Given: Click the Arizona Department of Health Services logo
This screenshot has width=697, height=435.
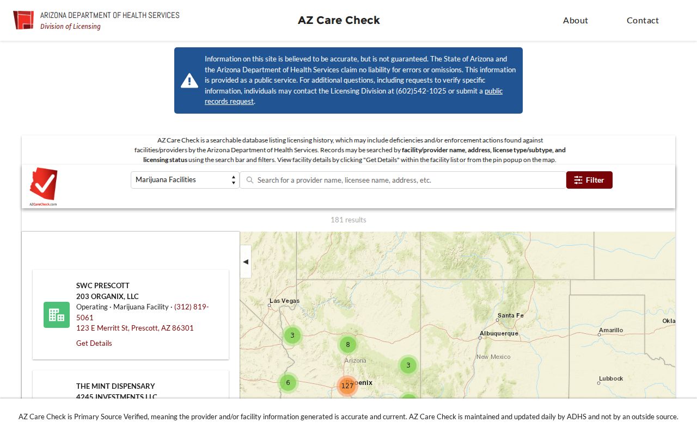Looking at the screenshot, I should pyautogui.click(x=96, y=20).
